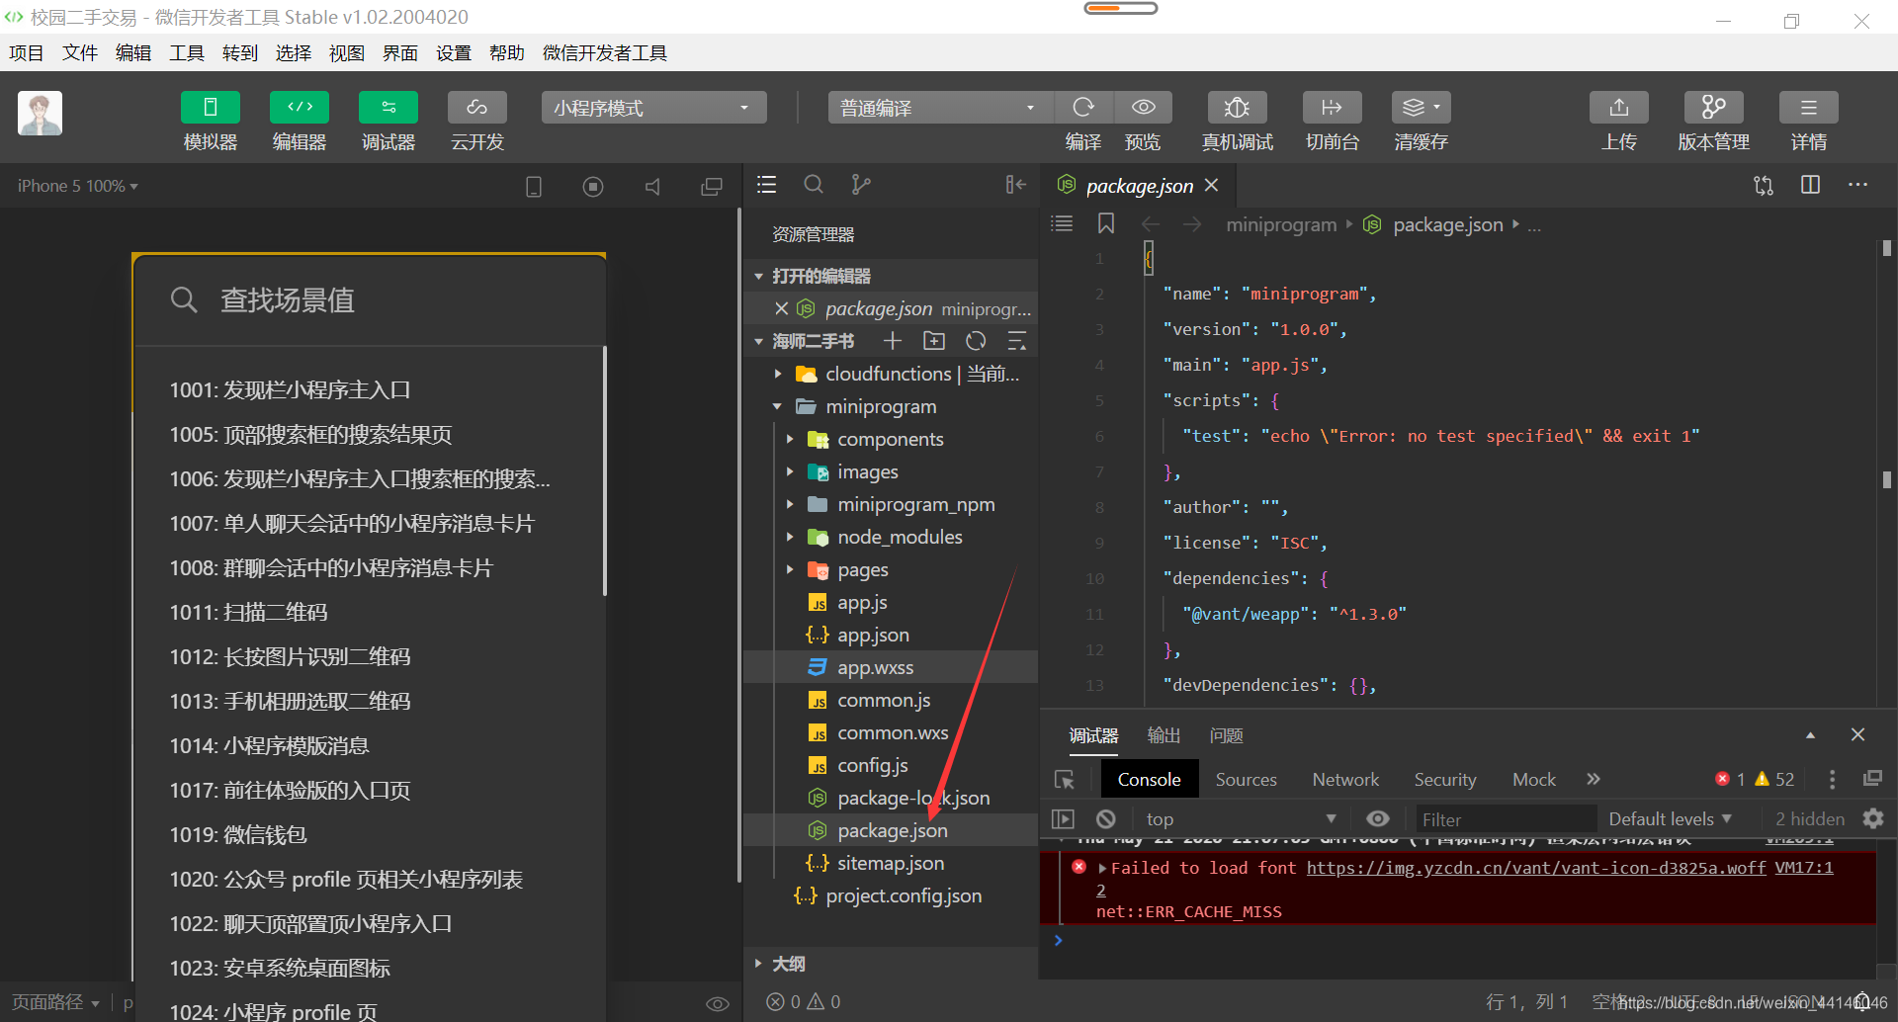Close the package.json editor tab
The image size is (1898, 1022).
click(1212, 185)
